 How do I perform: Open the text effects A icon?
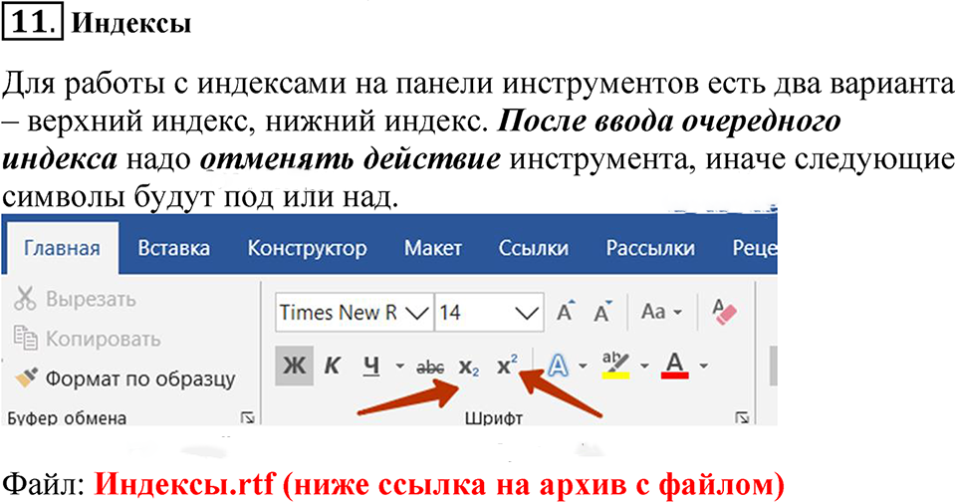558,367
